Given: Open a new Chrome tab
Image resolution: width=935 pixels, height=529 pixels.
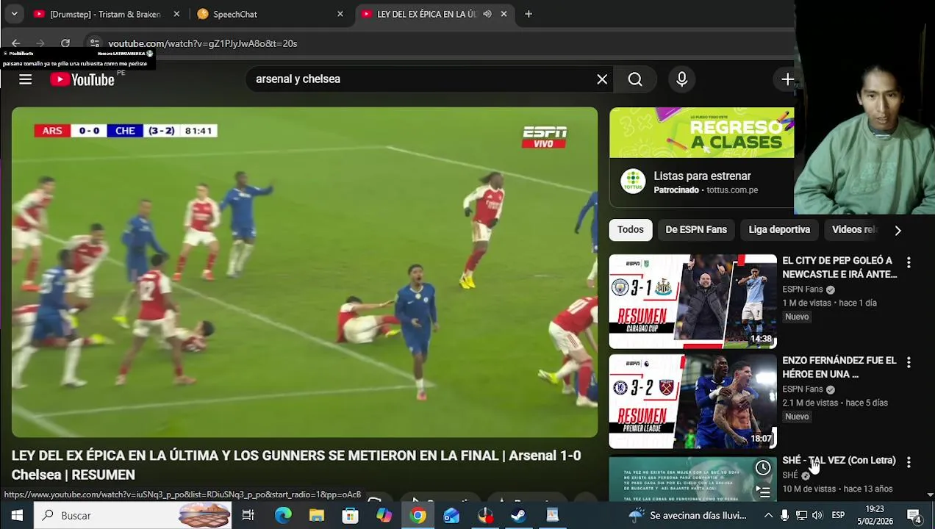Looking at the screenshot, I should point(529,14).
